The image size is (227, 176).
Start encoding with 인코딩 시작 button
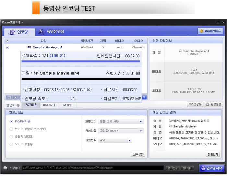211,168
